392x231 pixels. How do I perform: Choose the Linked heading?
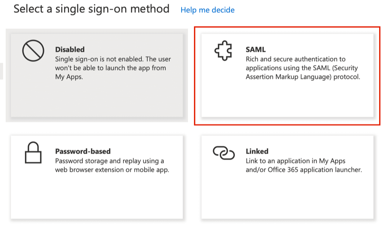click(257, 151)
